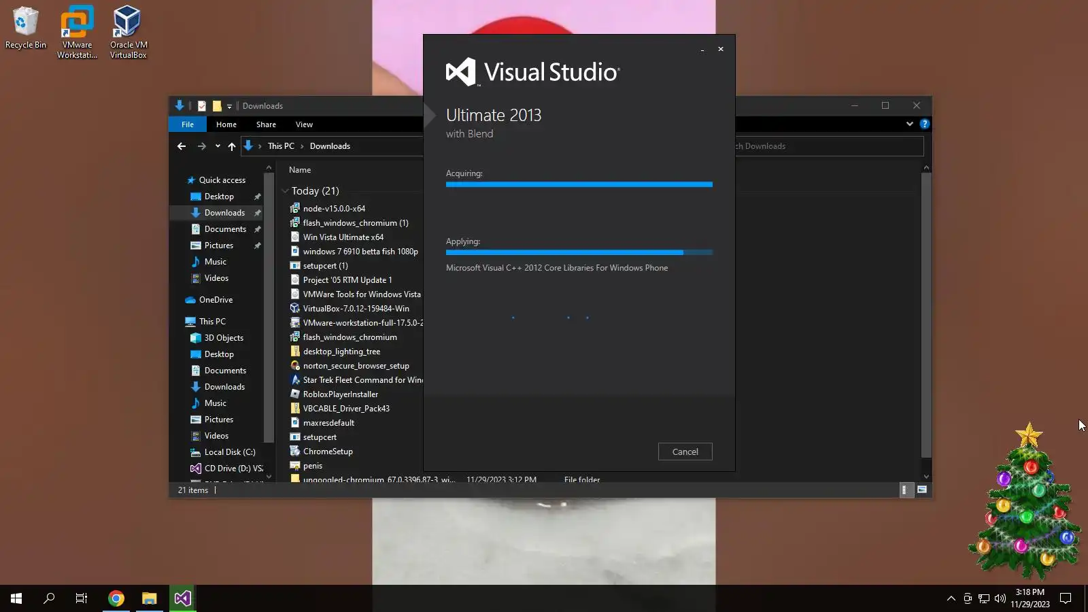Click the Explorer file list vertical scrollbar
Screen dimensions: 1088x612
point(926,315)
